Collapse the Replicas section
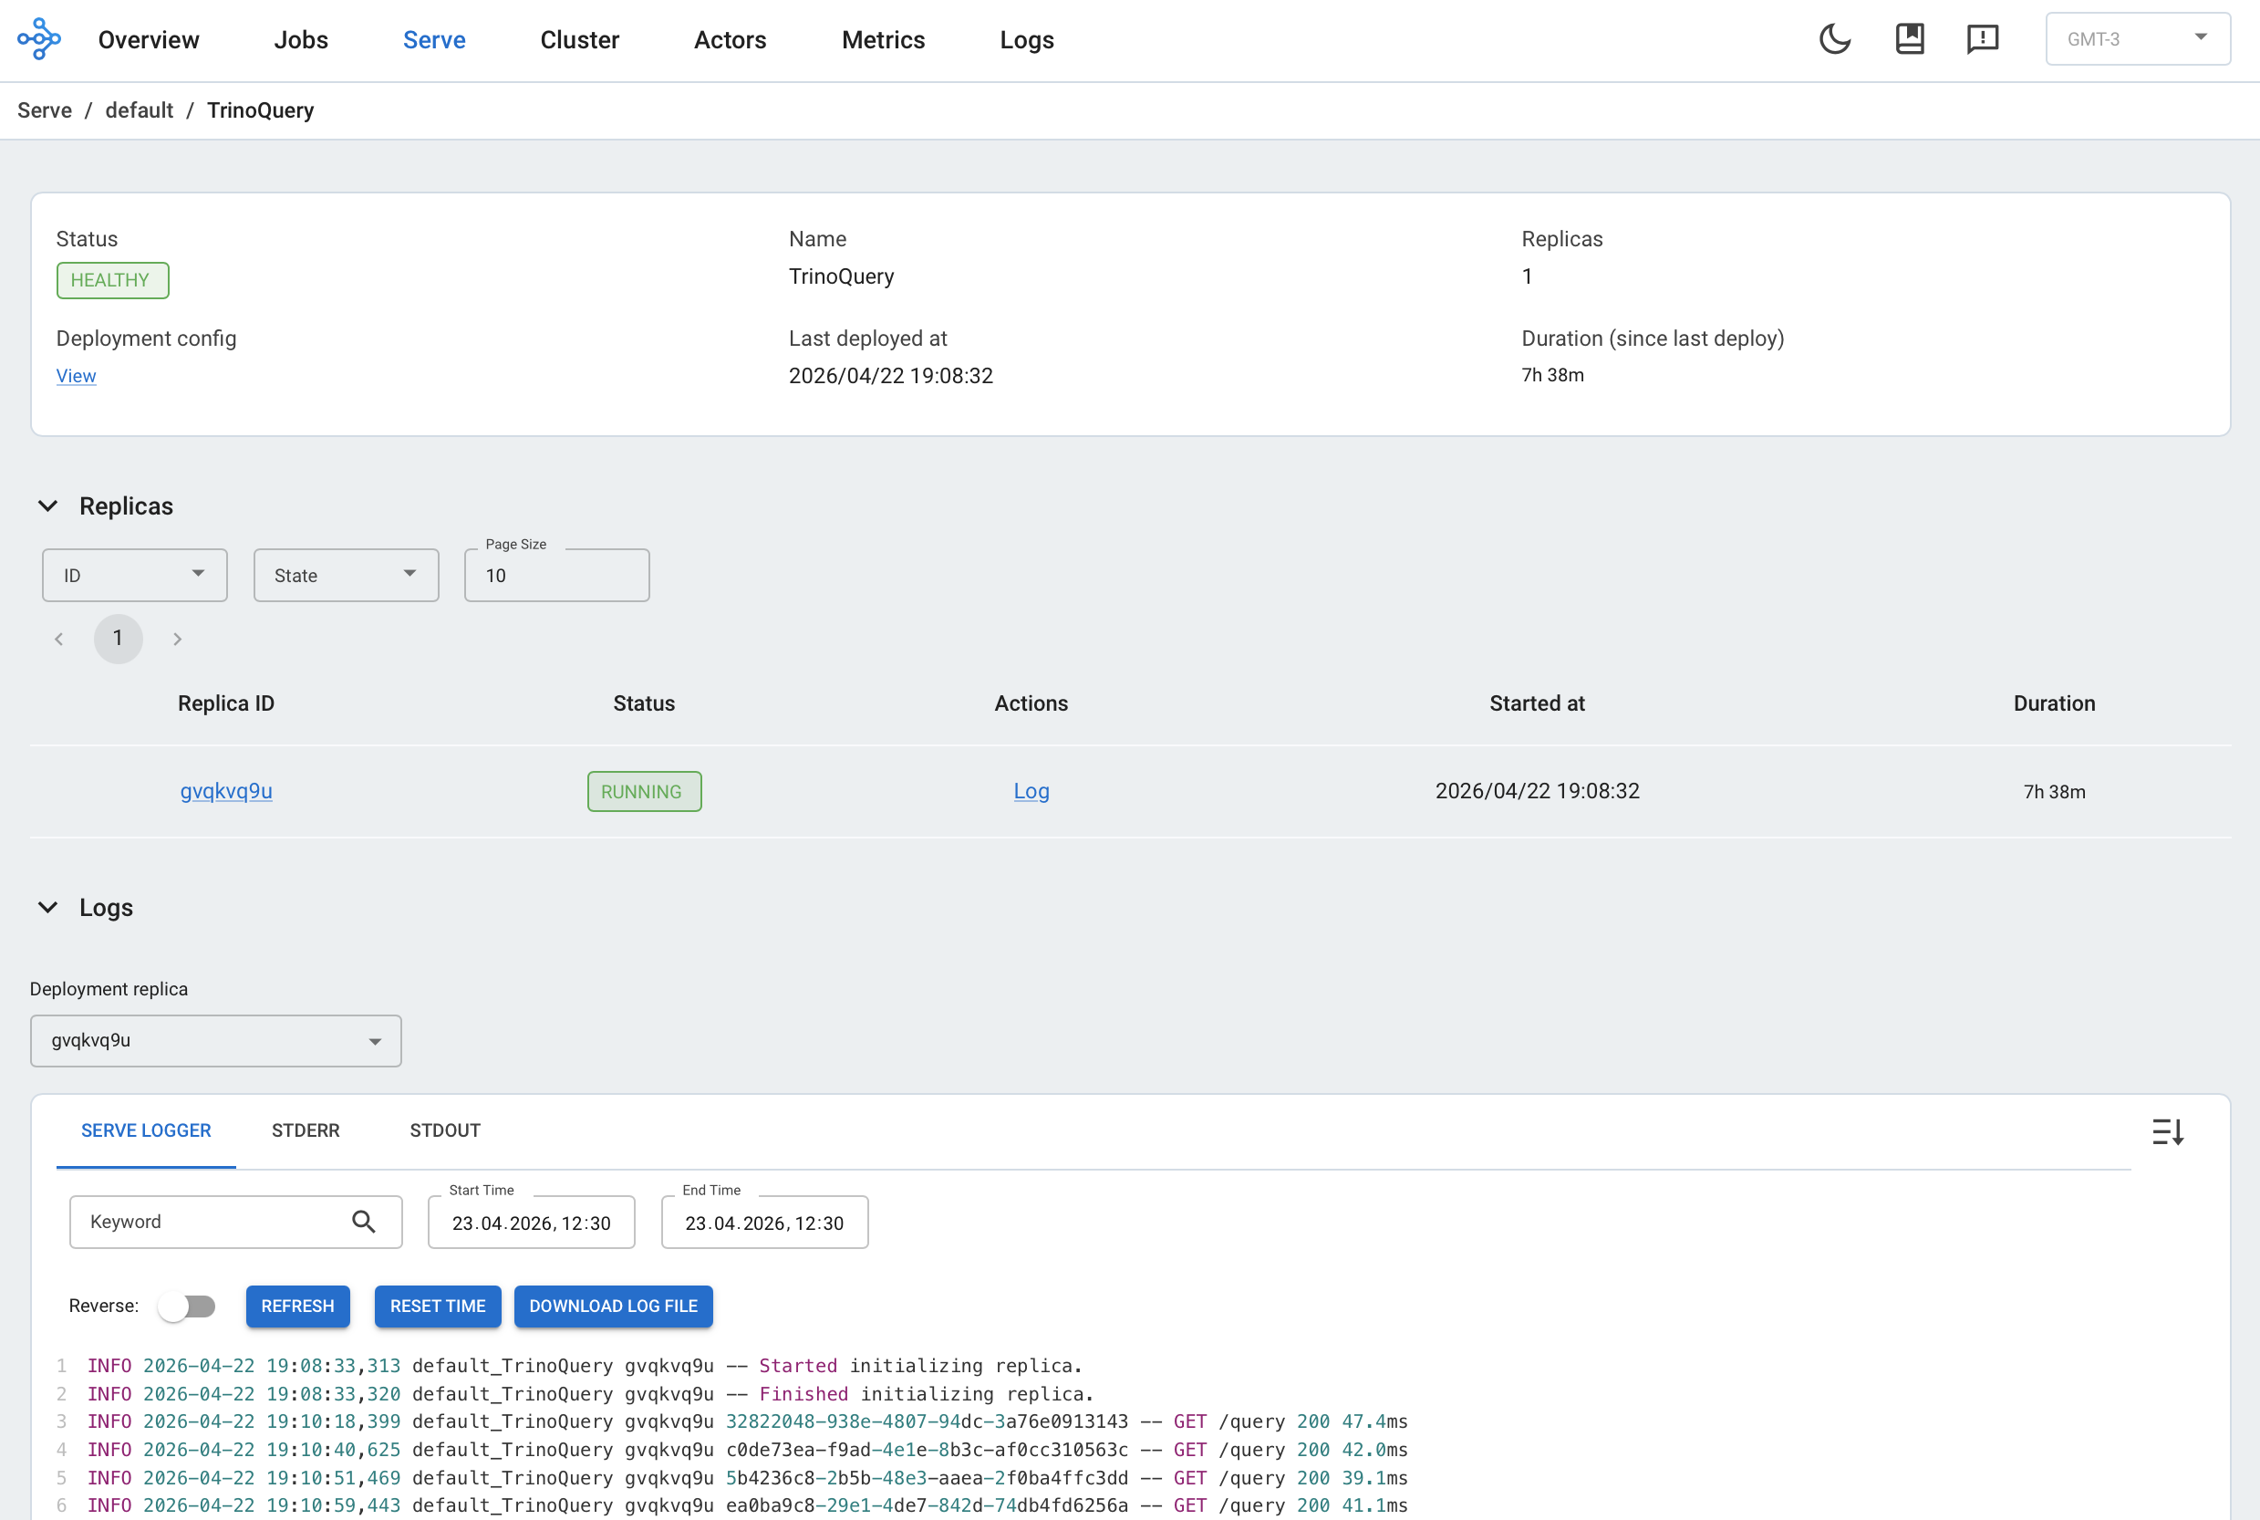This screenshot has height=1520, width=2260. coord(47,506)
